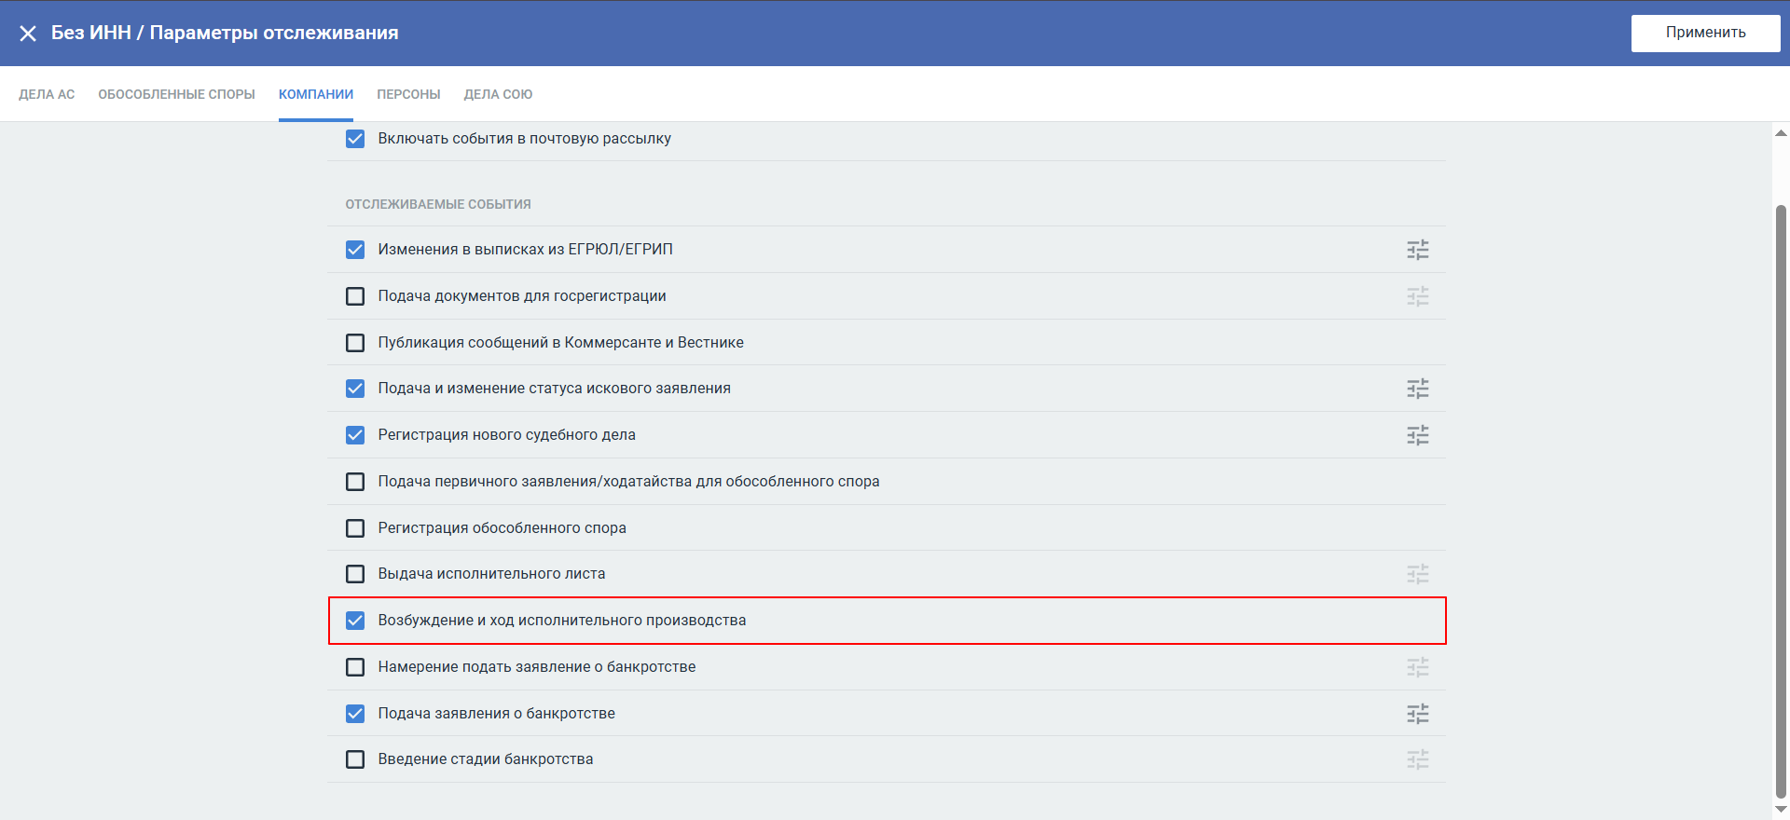Check Регистрация обособленного спора checkbox
The height and width of the screenshot is (820, 1790).
click(x=355, y=528)
